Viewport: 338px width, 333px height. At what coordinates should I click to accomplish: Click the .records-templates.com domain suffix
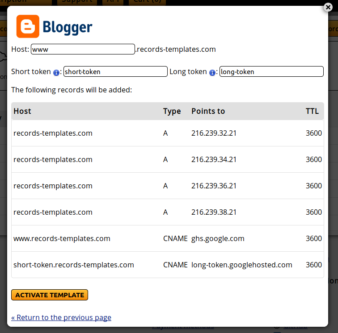[175, 49]
